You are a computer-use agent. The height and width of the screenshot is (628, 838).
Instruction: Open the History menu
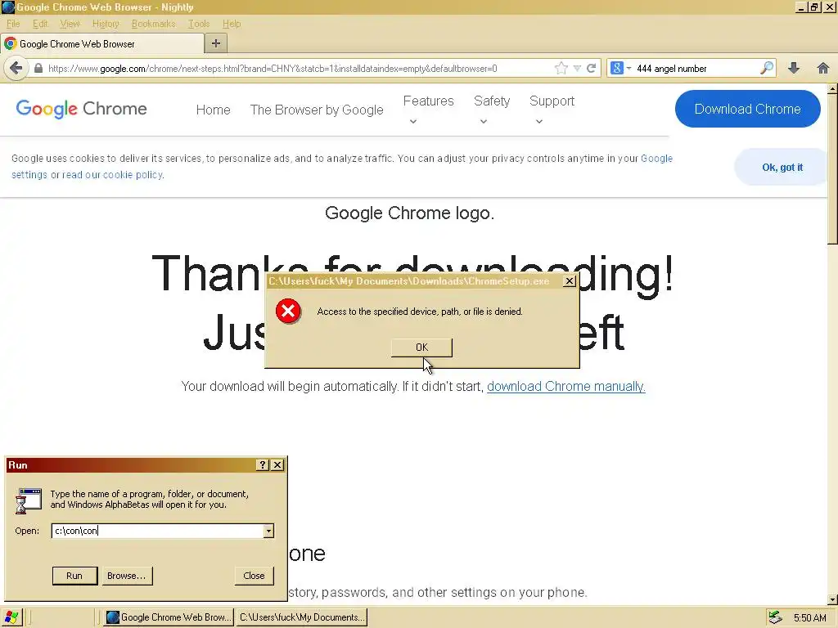(x=106, y=24)
